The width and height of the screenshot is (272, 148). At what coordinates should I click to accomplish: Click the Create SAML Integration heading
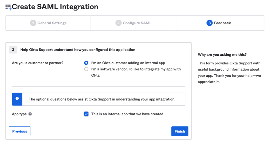click(55, 7)
